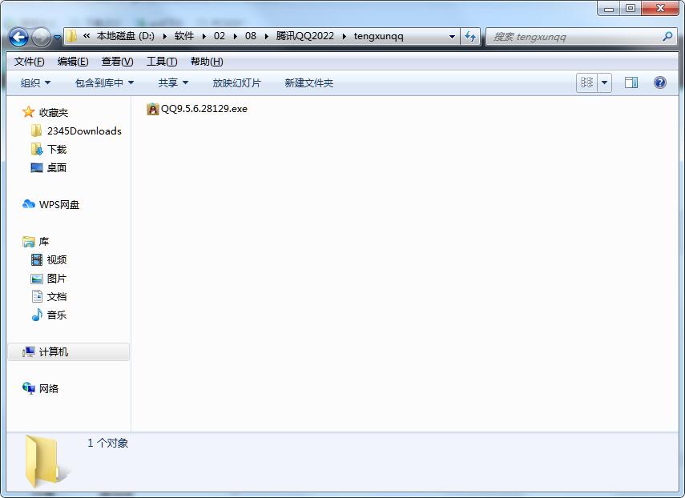The height and width of the screenshot is (498, 685).
Task: Expand arrow after 软件 breadcrumb
Action: pyautogui.click(x=204, y=36)
